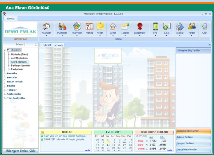The image size is (214, 155).
Task: Open the Ajanda calendar icon
Action: 90,27
